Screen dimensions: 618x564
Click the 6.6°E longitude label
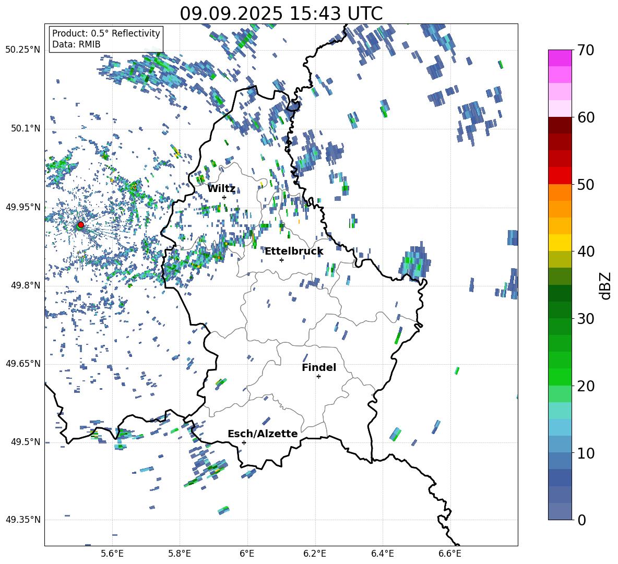(x=450, y=554)
